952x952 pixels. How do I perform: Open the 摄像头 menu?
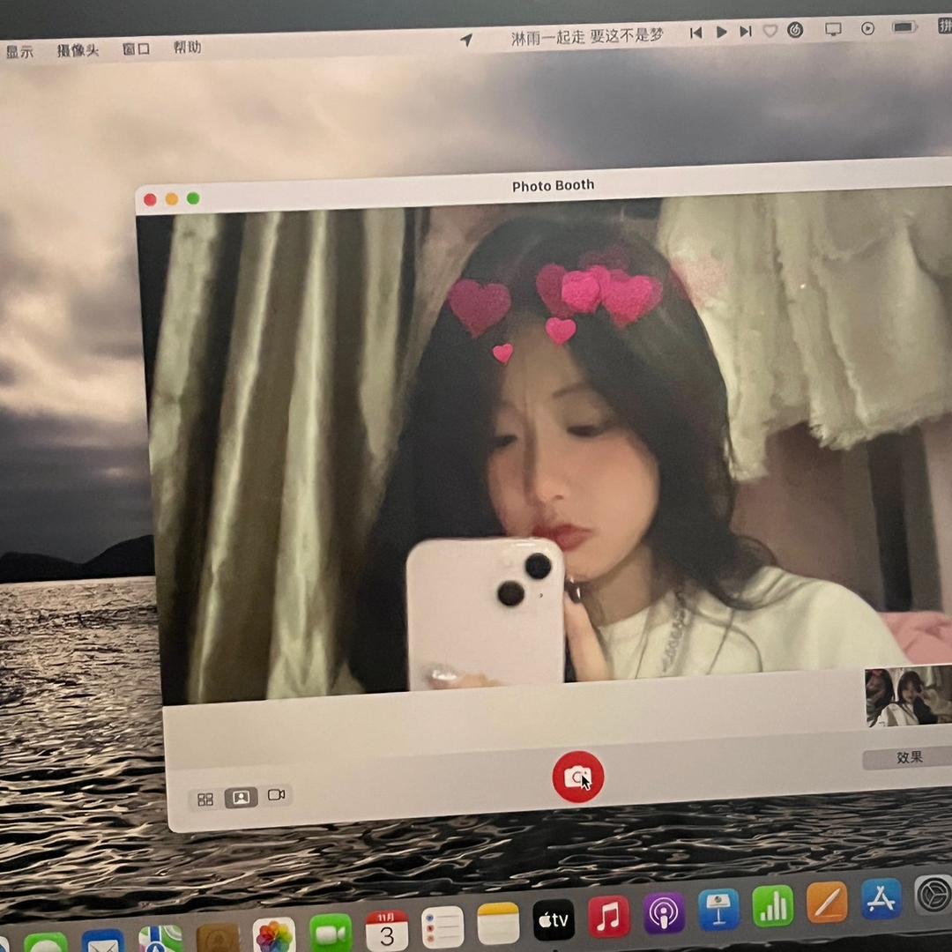[78, 50]
